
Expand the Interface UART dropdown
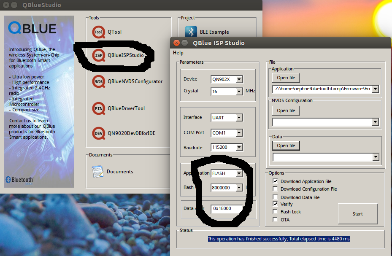(x=239, y=118)
